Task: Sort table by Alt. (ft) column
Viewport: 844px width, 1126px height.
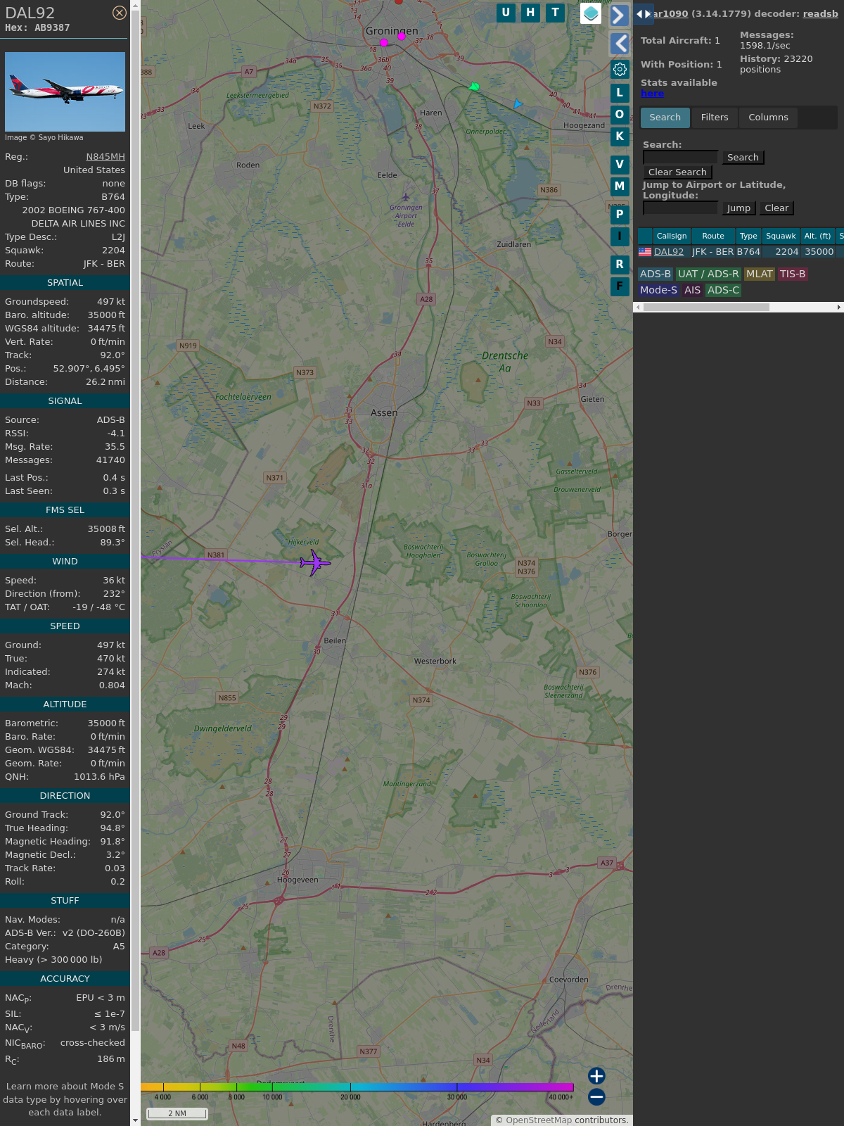Action: 817,236
